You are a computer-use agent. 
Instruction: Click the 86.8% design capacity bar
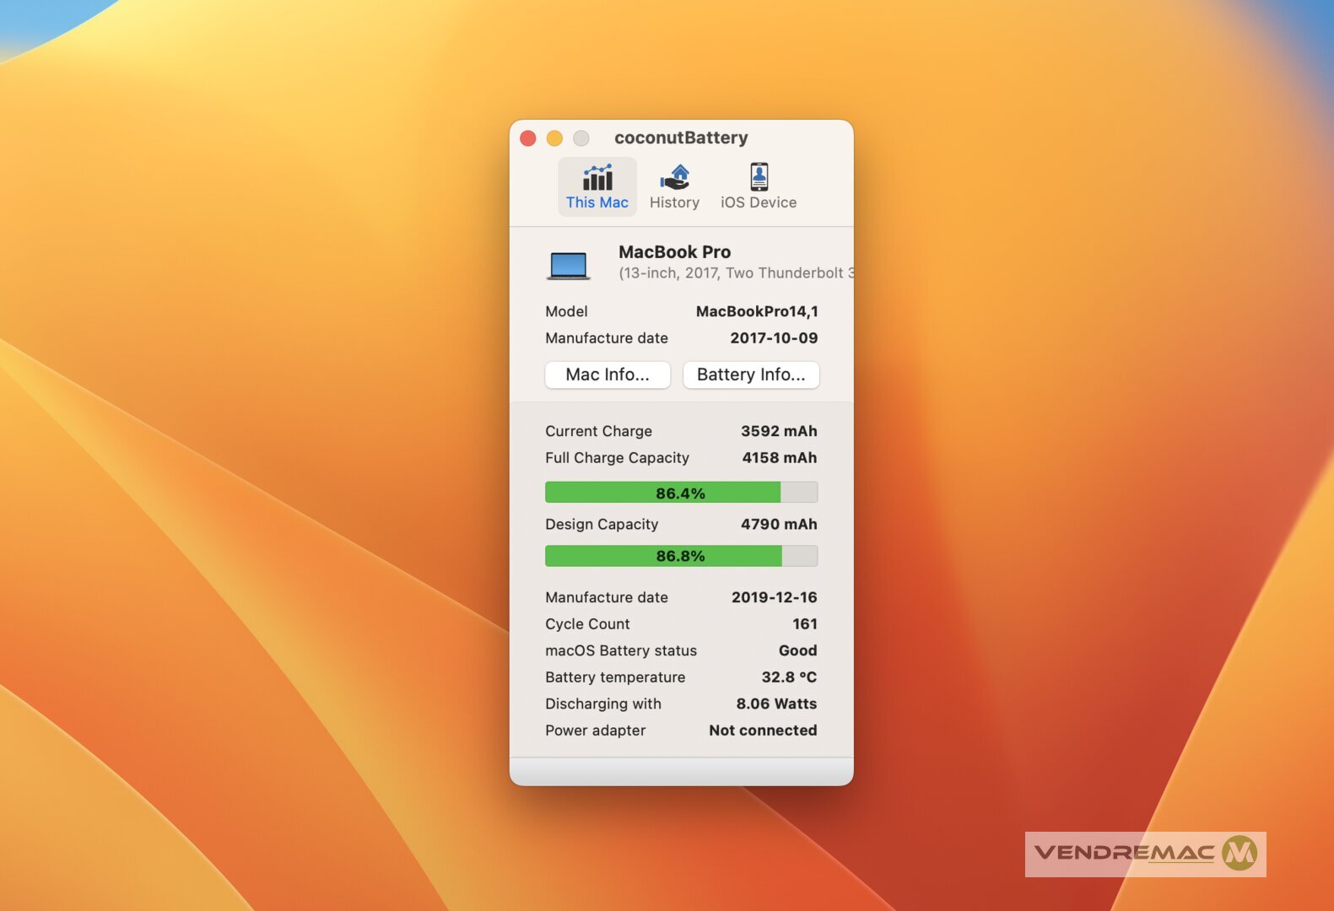pyautogui.click(x=681, y=556)
